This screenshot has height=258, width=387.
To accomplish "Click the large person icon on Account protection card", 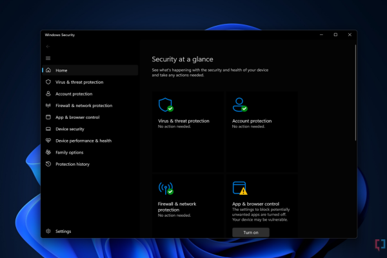I will pos(240,104).
